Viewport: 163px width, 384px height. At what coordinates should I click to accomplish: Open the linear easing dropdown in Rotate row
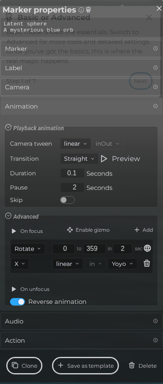click(68, 264)
